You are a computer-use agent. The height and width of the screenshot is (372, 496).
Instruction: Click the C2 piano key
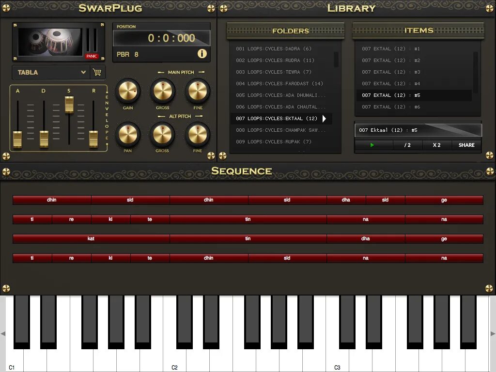click(174, 360)
